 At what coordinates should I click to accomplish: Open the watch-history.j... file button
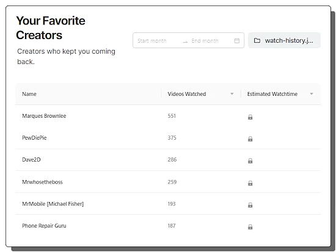click(284, 40)
